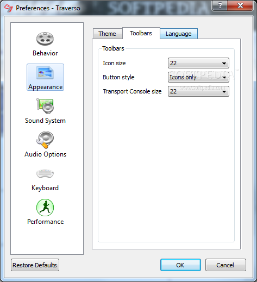Click the Icon size label
Viewport: 257px width, 282px height.
click(114, 63)
